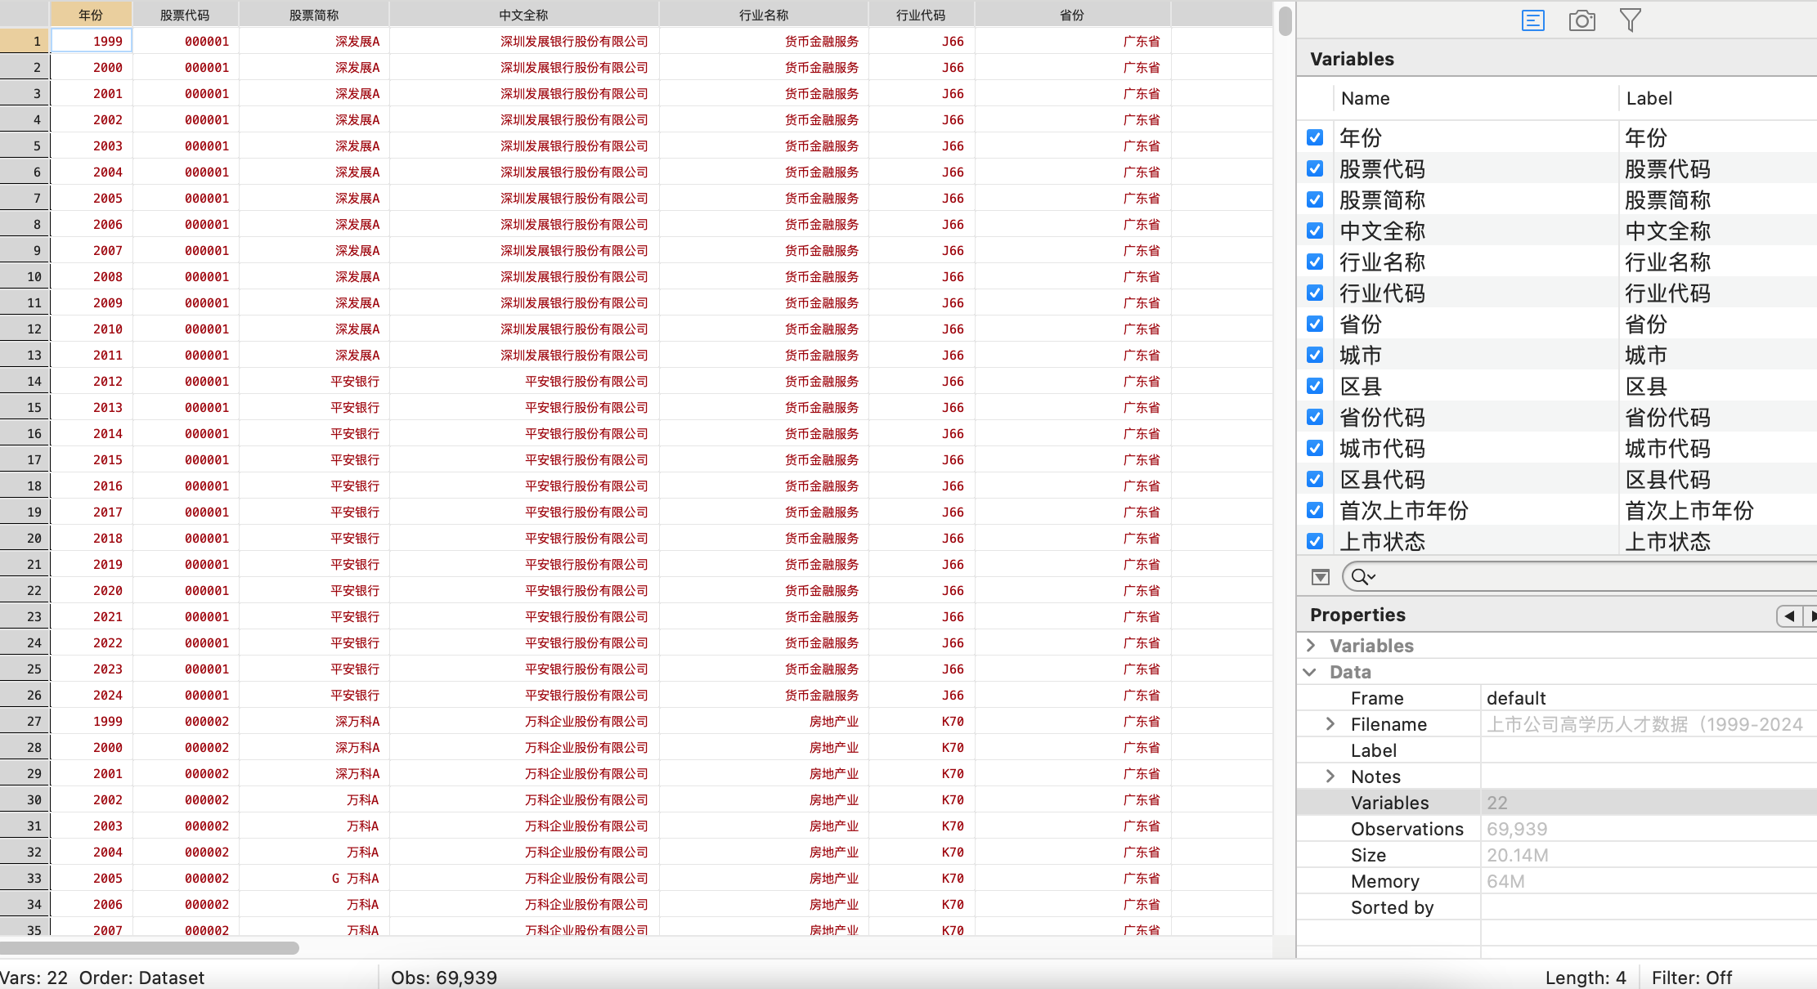Click the 股票代码 column header
This screenshot has height=989, width=1817.
(x=185, y=15)
